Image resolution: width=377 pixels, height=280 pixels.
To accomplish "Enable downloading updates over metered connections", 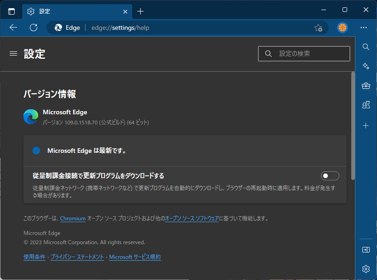I will pyautogui.click(x=330, y=175).
